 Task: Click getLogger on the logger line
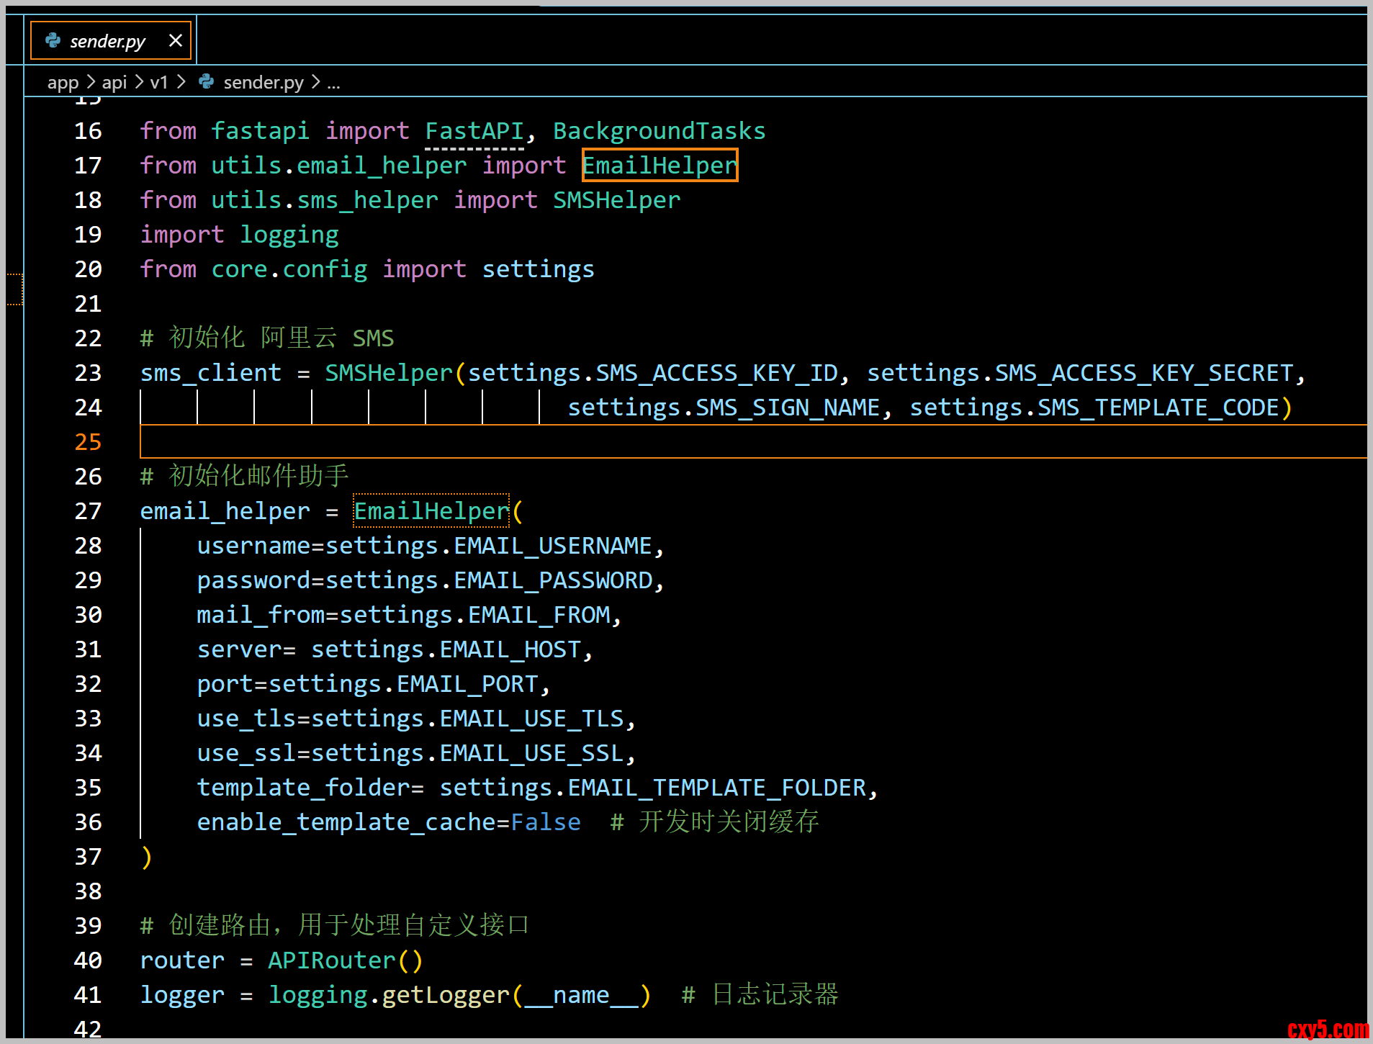445,995
